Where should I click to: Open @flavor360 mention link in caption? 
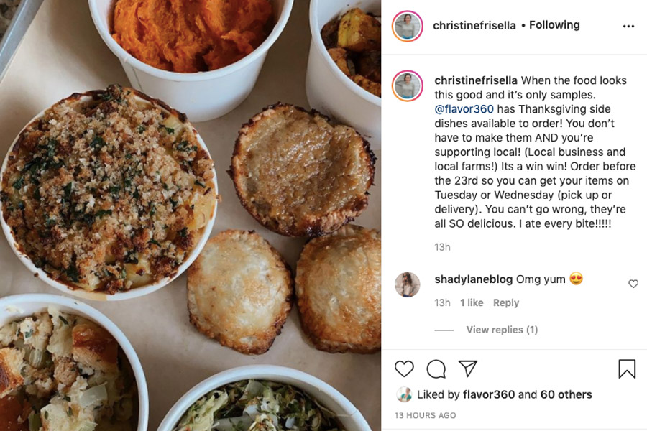464,109
